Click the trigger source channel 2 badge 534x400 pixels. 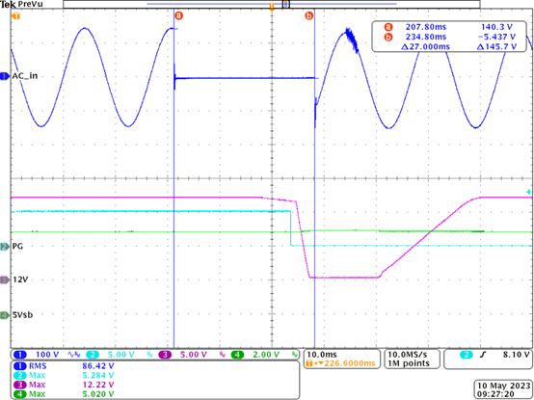(x=467, y=355)
